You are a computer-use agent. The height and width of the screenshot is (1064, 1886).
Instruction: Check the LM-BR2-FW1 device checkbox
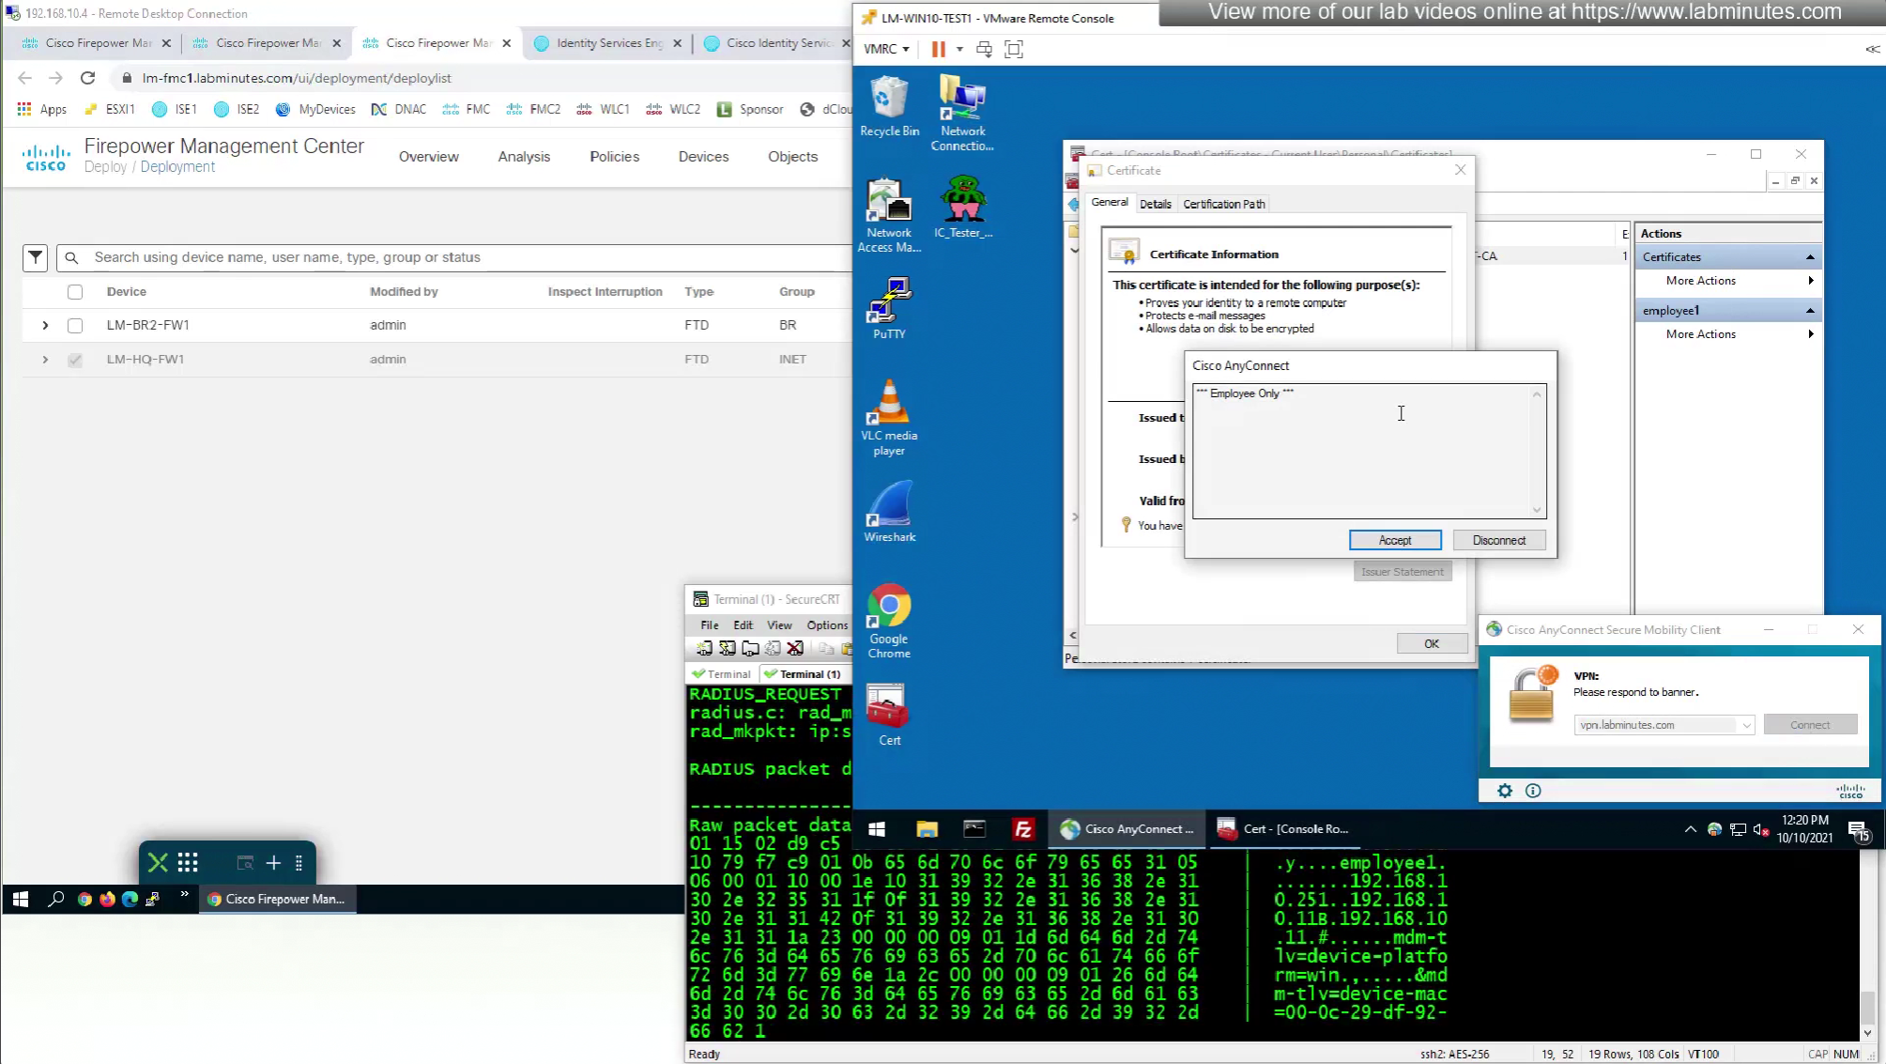(x=75, y=326)
